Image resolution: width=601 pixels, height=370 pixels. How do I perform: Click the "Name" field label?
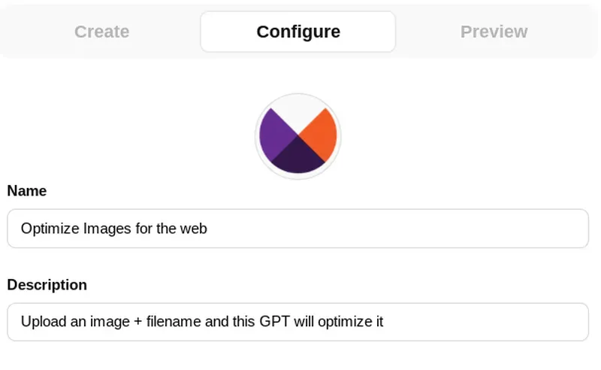coord(27,191)
